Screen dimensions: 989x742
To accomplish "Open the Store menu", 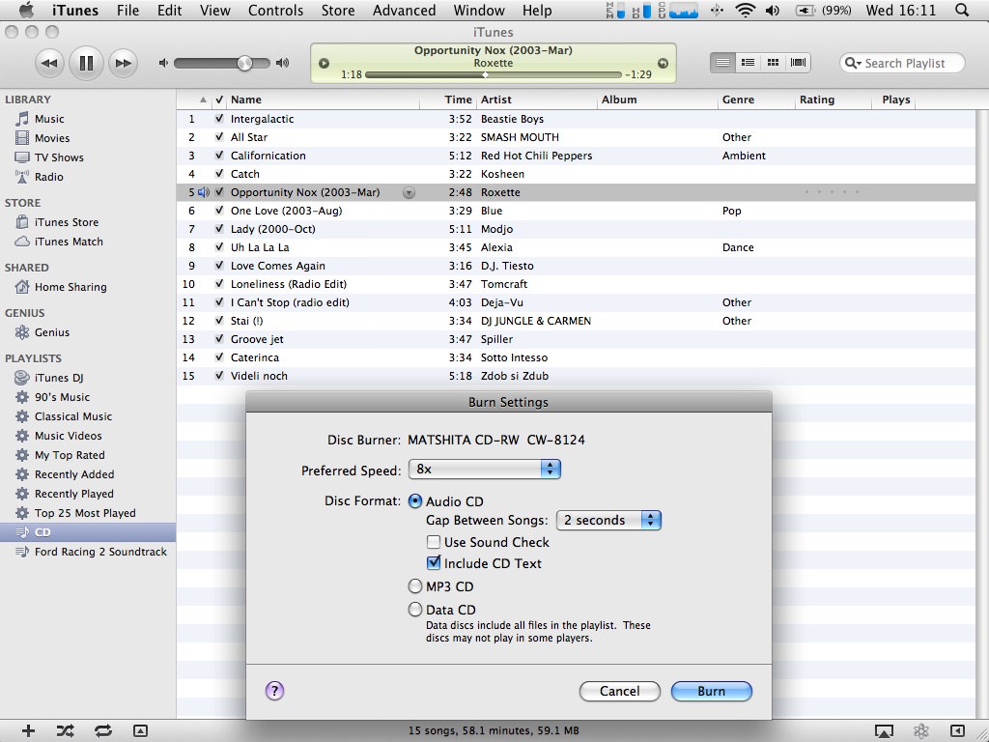I will [338, 11].
